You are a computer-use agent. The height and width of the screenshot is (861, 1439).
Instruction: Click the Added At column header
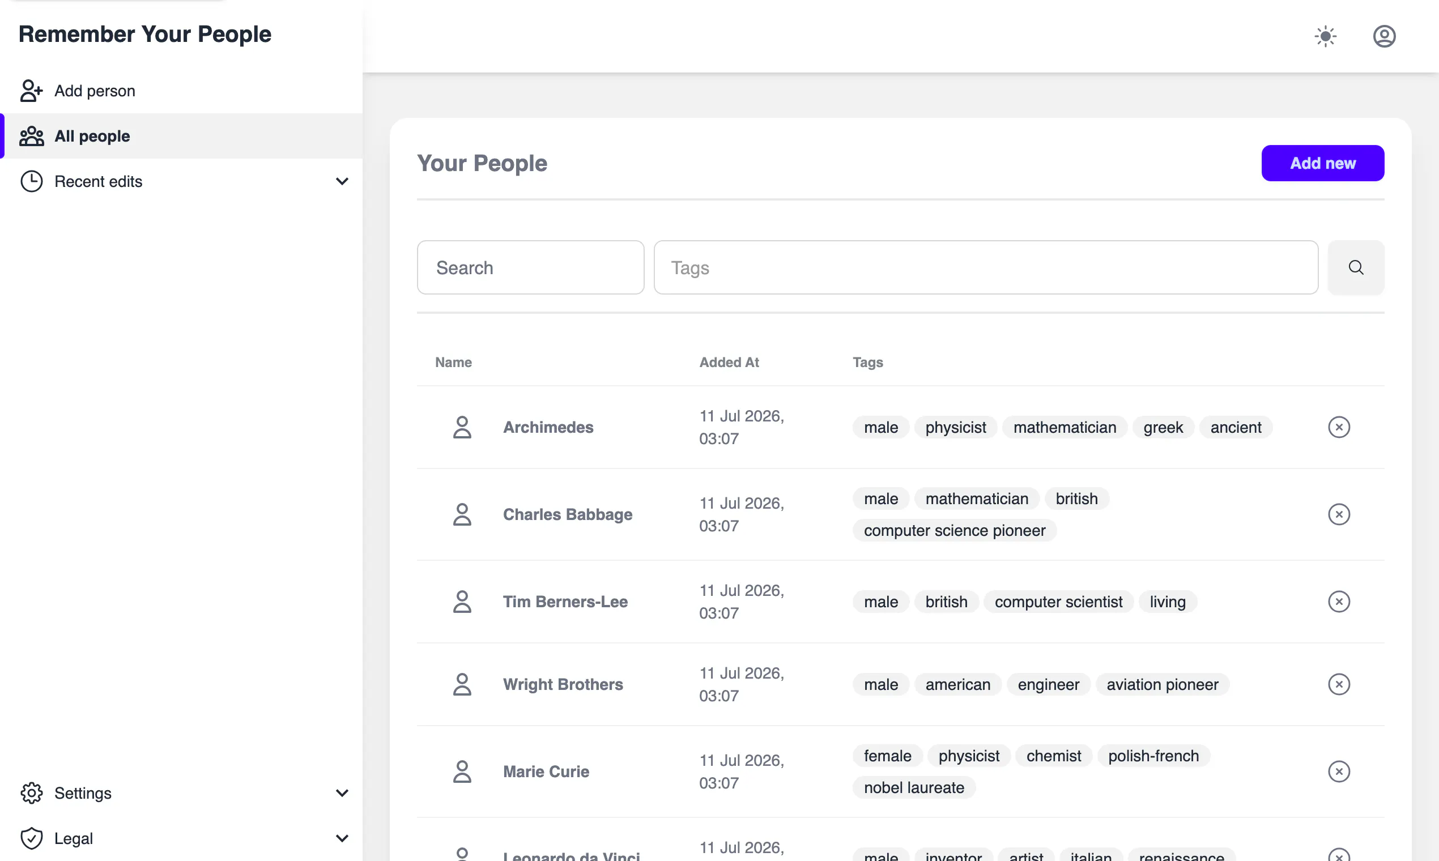(x=729, y=362)
